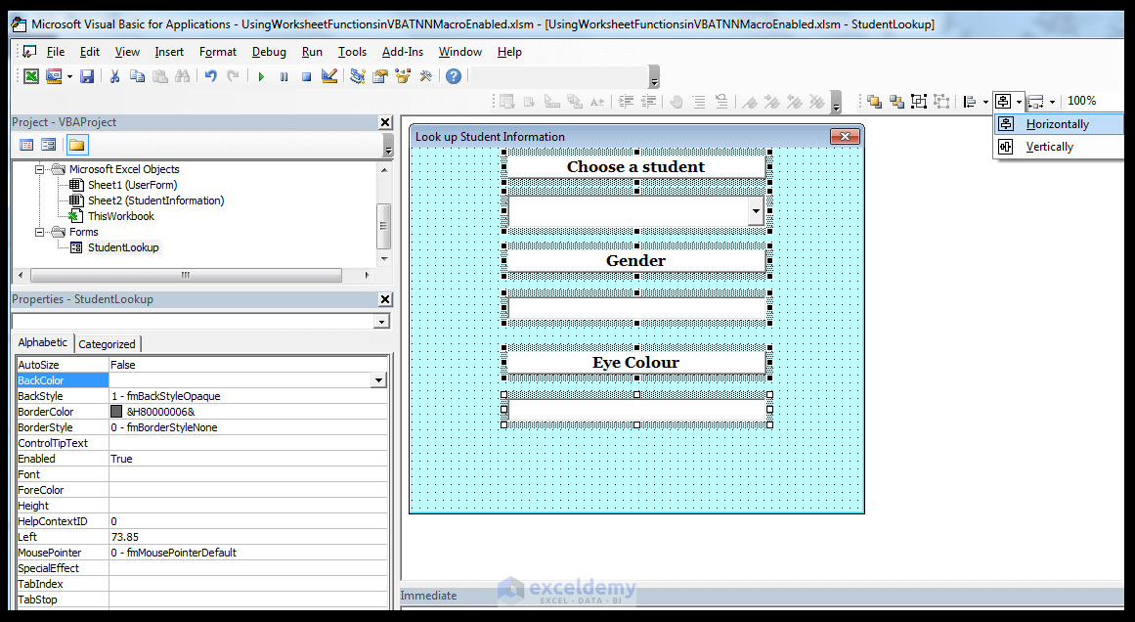Select StudentLookup form in project tree

coord(123,247)
